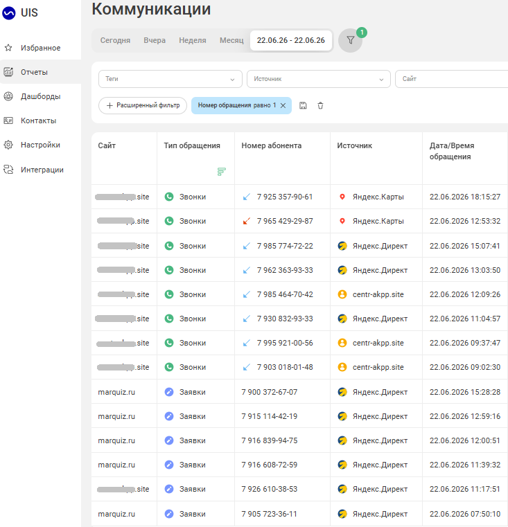508x527 pixels.
Task: Click the Тип обращения column header
Action: point(192,145)
